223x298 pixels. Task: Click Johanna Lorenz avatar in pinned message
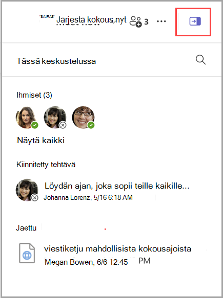pos(27,190)
